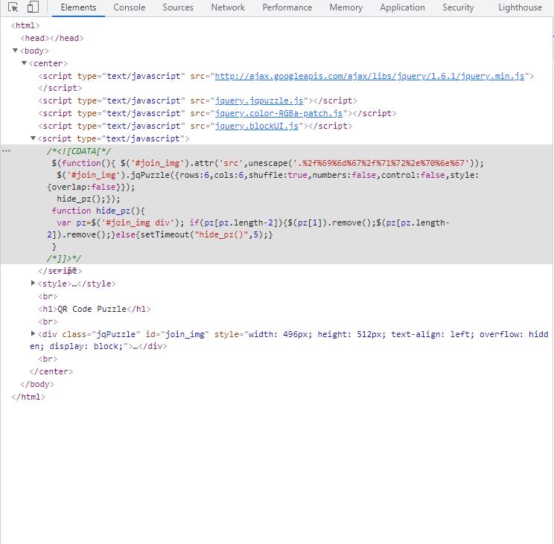Select the Elements tab

78,7
